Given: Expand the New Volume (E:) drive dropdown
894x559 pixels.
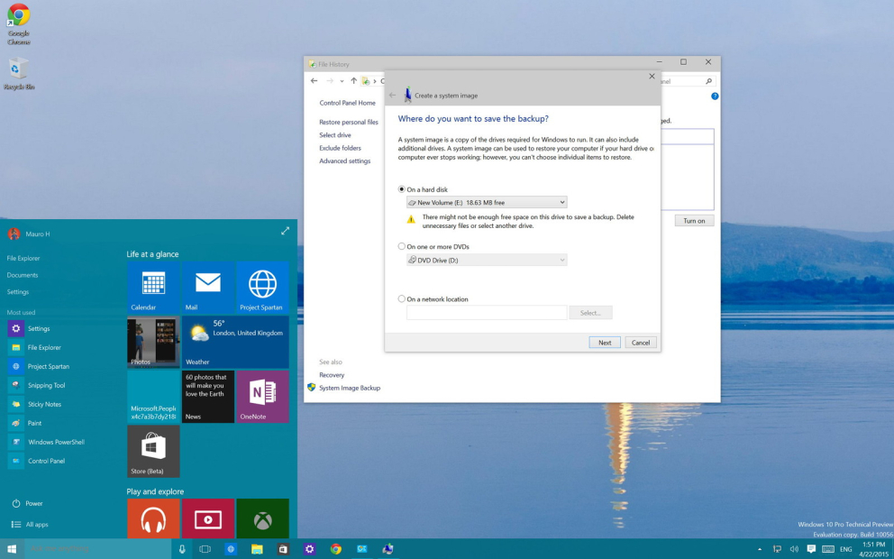Looking at the screenshot, I should 562,202.
